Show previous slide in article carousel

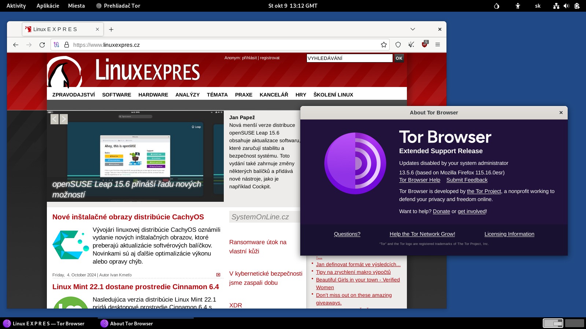[x=55, y=119]
